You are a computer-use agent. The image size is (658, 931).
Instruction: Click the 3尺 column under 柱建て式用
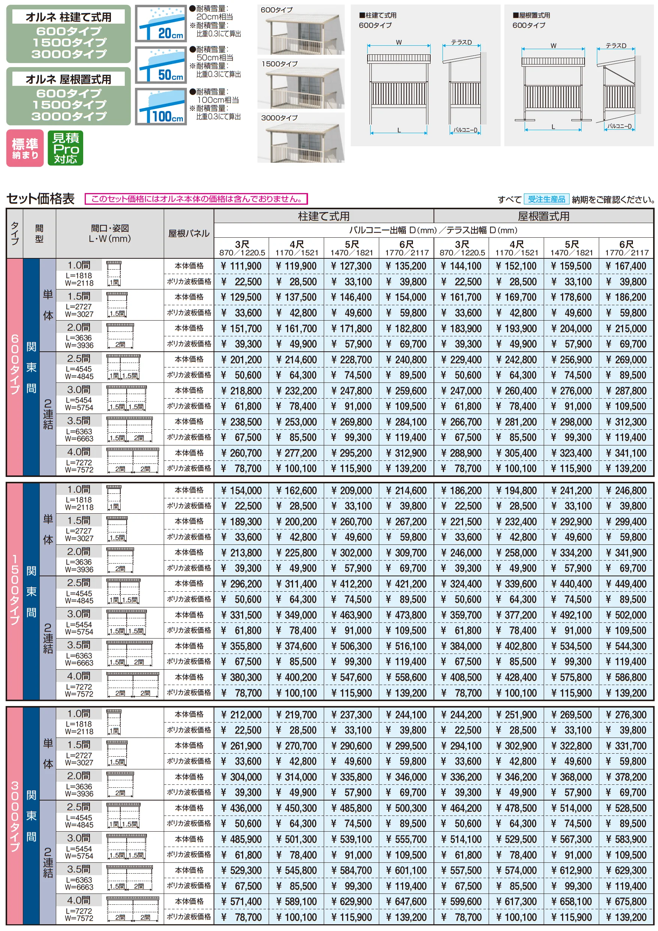coord(242,248)
